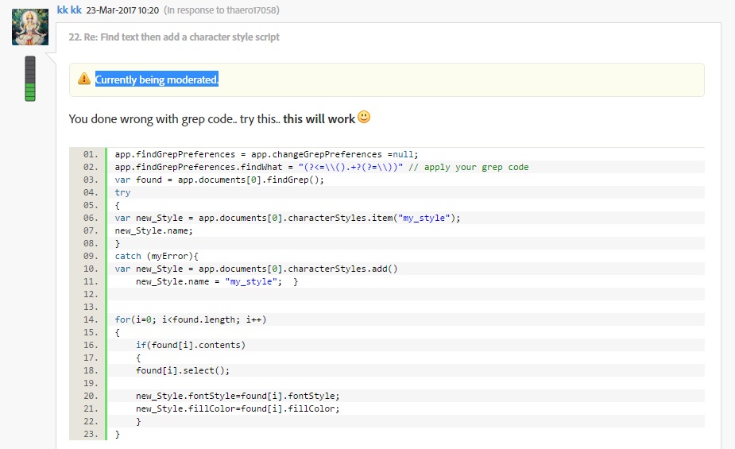Click the "catch (myError){" code line
The width and height of the screenshot is (735, 449).
[157, 256]
